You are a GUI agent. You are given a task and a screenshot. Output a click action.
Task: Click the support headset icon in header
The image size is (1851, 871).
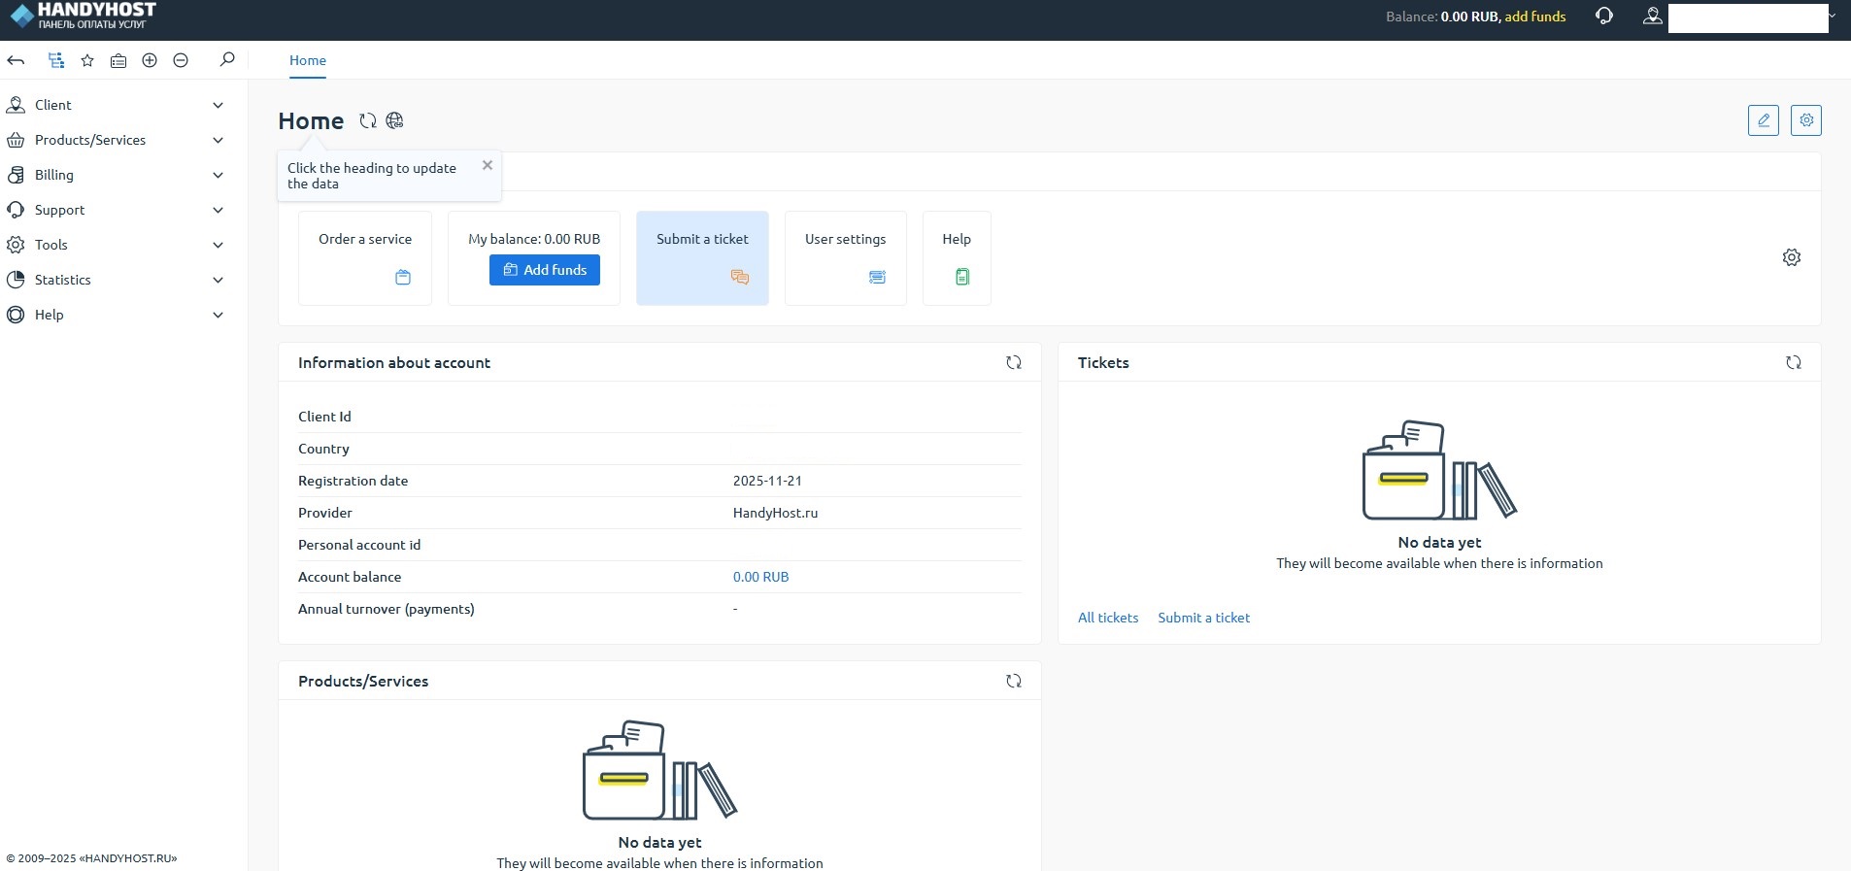click(1604, 17)
